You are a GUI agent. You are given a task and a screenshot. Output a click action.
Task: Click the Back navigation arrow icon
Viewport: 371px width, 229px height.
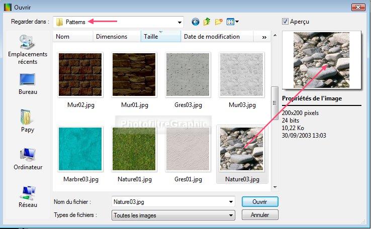pos(196,22)
